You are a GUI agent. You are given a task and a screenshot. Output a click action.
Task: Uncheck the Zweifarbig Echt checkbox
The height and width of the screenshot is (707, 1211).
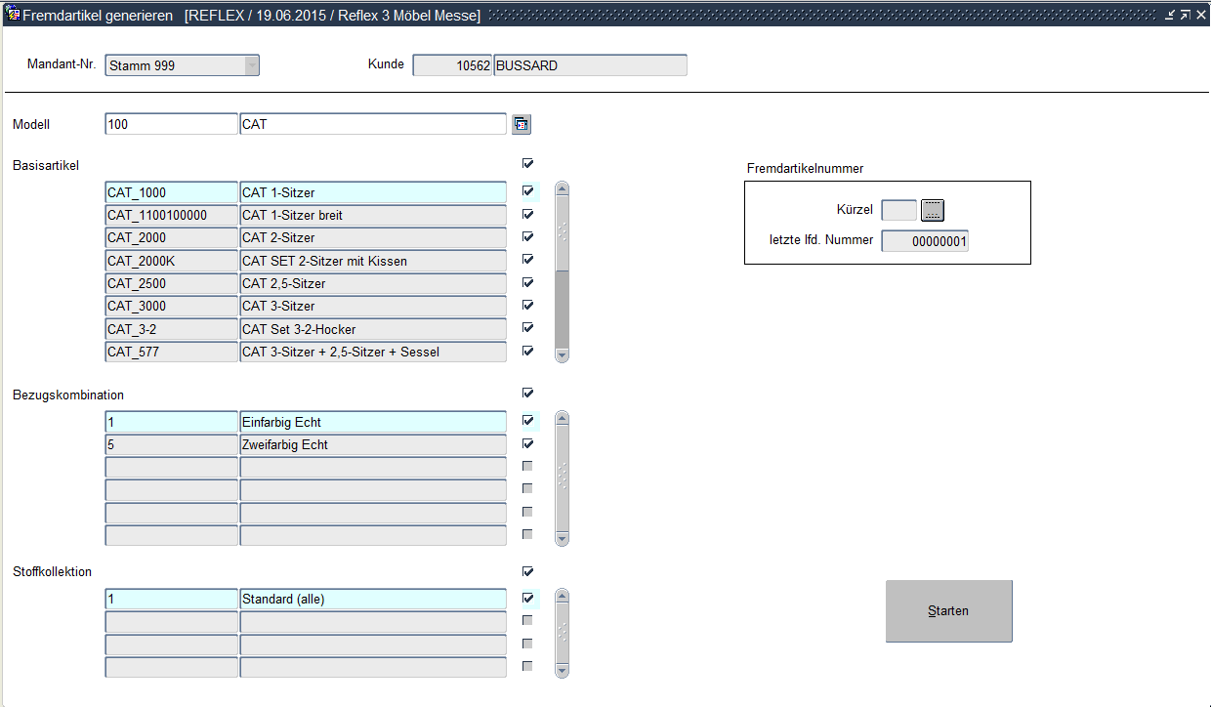[x=528, y=443]
